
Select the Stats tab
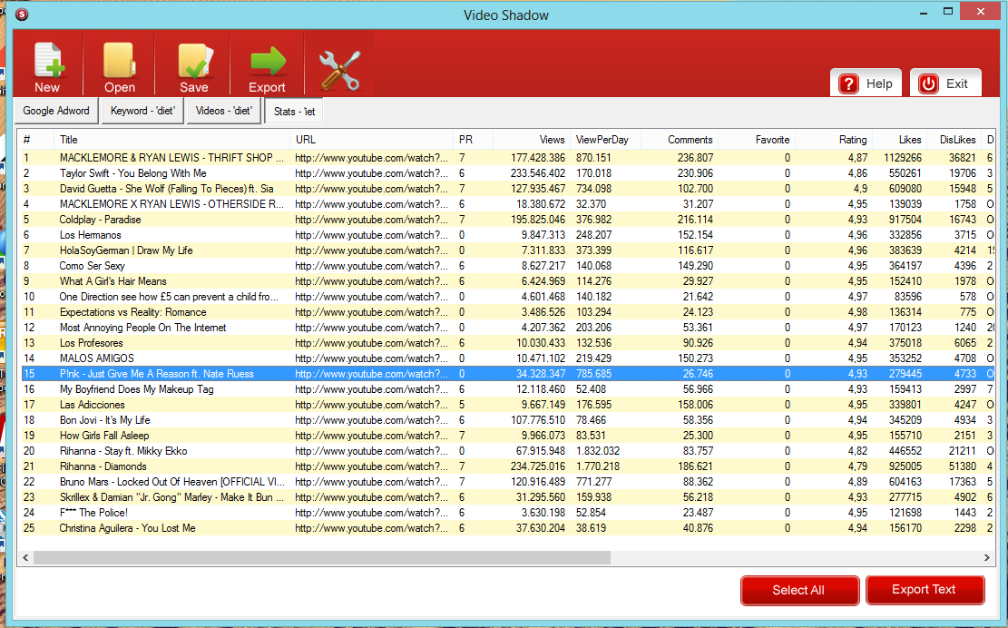click(294, 112)
